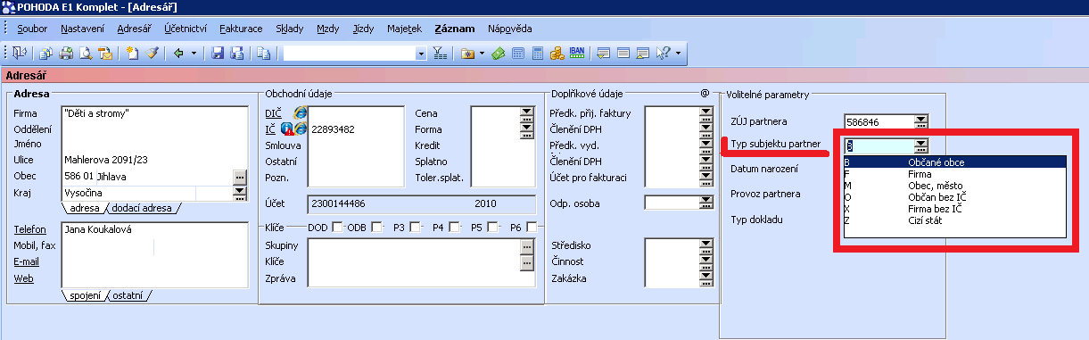Image resolution: width=1089 pixels, height=340 pixels.
Task: Click the info warning icon beside IČ
Action: click(286, 129)
